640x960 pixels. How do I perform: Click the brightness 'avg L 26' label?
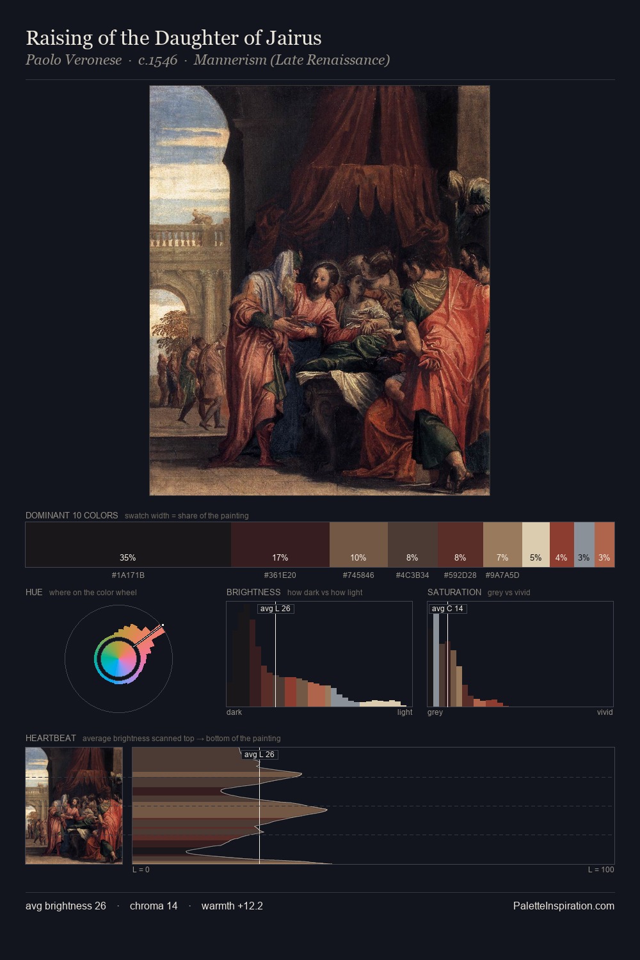coord(276,609)
